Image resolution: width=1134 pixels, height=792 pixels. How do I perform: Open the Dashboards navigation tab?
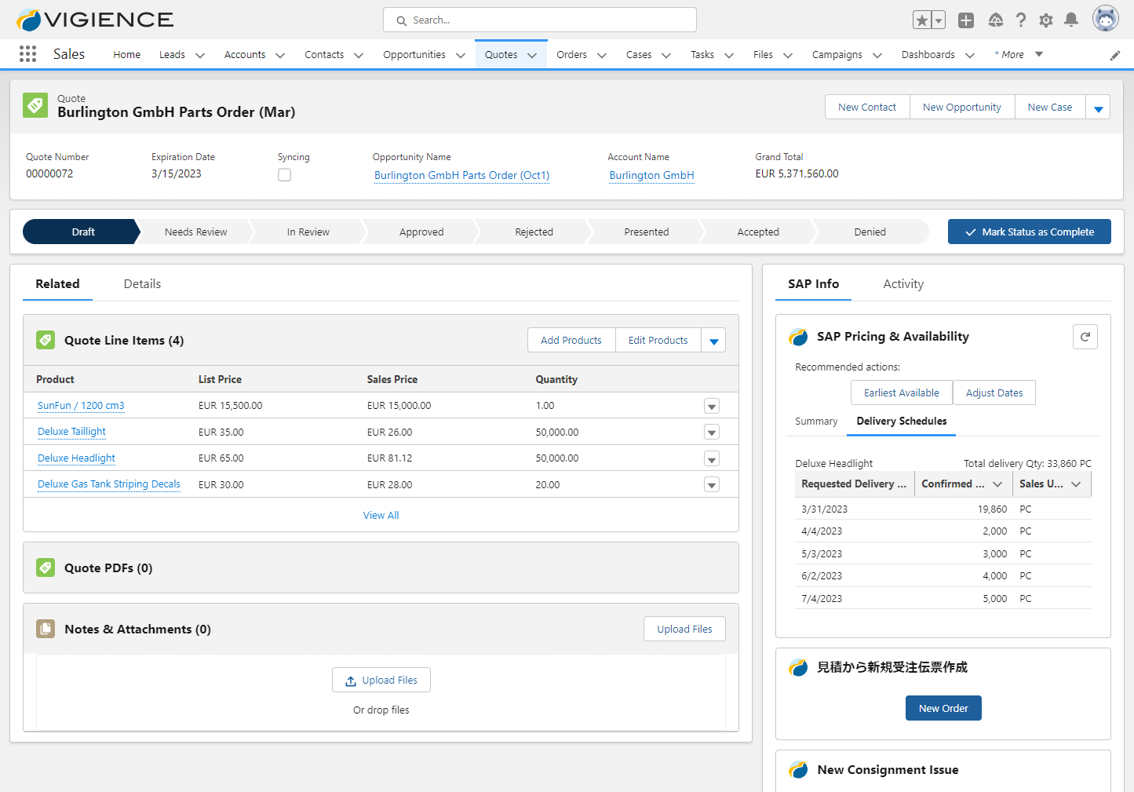(928, 55)
